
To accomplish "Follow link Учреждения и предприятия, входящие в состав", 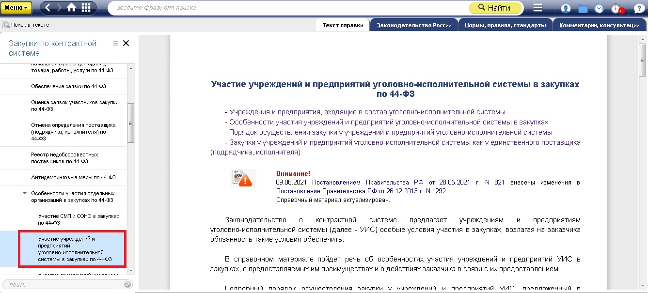I will 367,112.
